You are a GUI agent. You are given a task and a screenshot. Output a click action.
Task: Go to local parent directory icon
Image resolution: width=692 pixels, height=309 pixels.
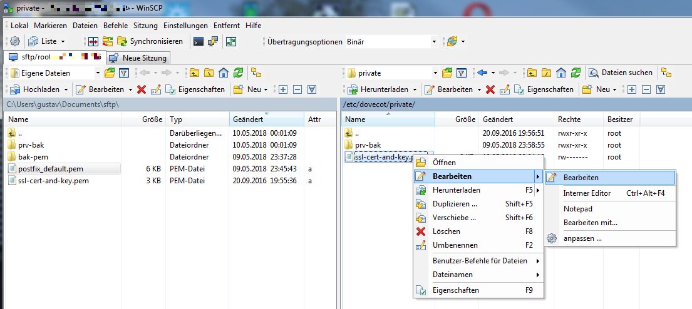[194, 73]
